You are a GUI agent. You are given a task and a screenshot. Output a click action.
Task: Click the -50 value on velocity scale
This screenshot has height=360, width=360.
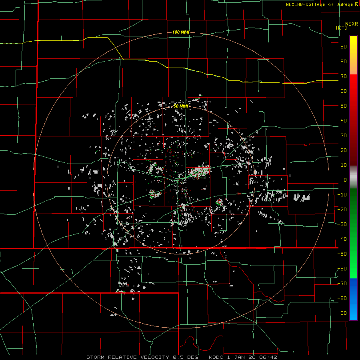click(342, 254)
